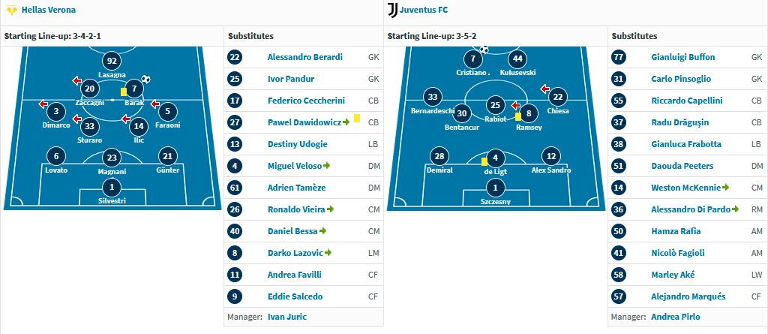Viewport: 768px width, 334px height.
Task: Click the yellow card next to de Ligt
Action: coord(484,162)
